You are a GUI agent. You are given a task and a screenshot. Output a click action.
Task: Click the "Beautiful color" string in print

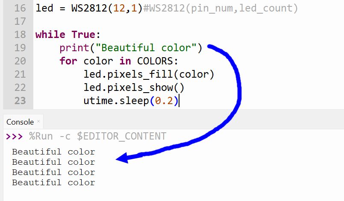(146, 48)
